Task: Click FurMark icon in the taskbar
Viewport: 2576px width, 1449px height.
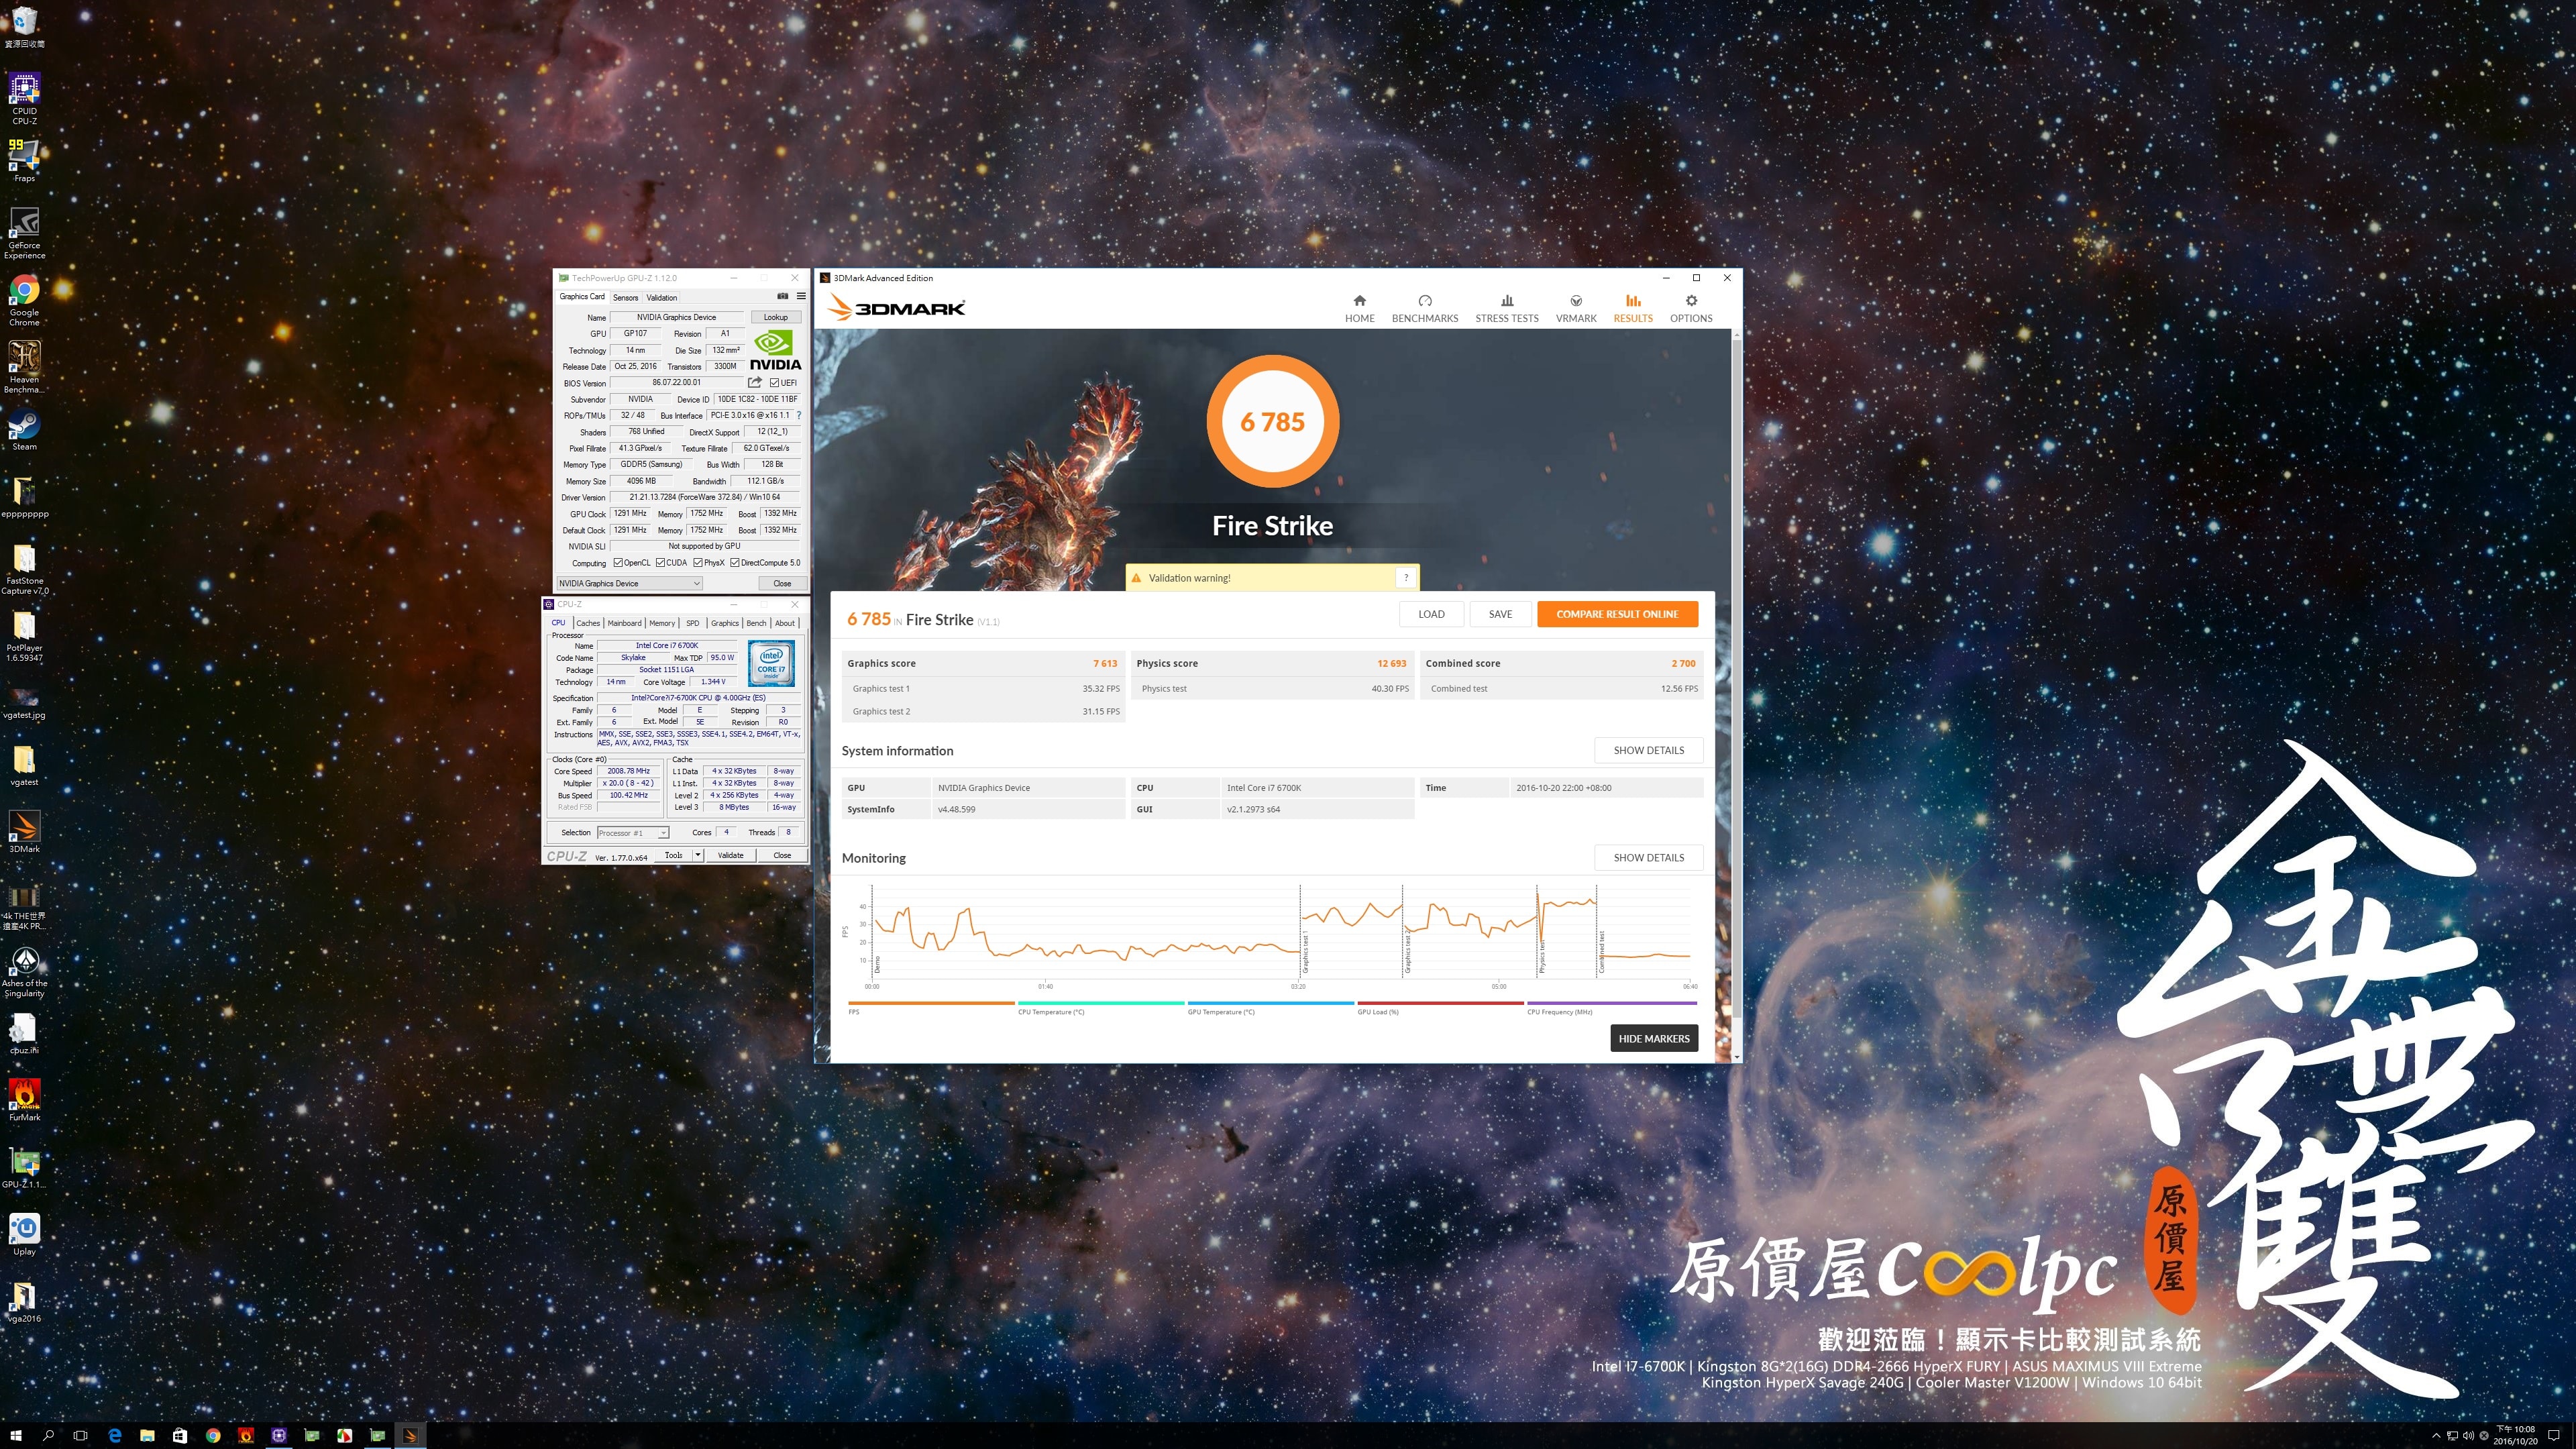Action: 246,1435
